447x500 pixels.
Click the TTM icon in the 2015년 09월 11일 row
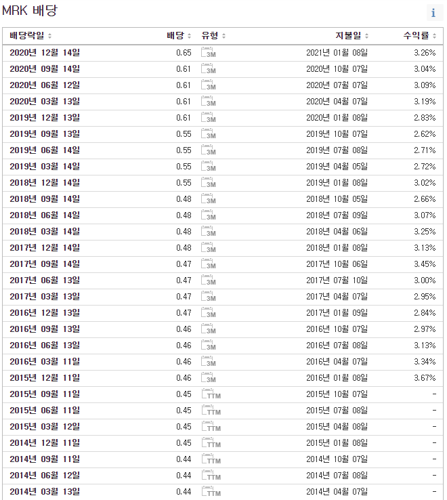pyautogui.click(x=211, y=394)
